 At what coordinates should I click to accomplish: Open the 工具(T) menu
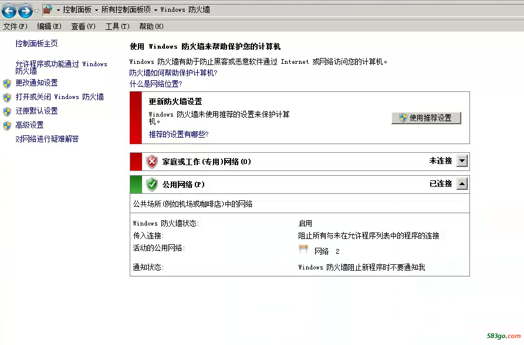pyautogui.click(x=117, y=26)
